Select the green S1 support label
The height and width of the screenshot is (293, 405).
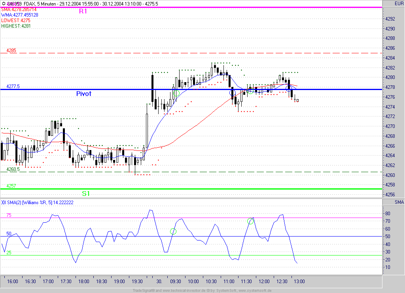point(86,193)
